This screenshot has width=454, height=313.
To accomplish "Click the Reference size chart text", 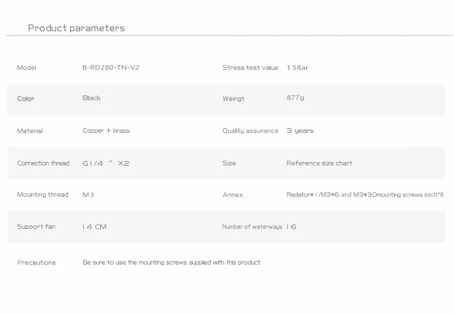I will (319, 163).
